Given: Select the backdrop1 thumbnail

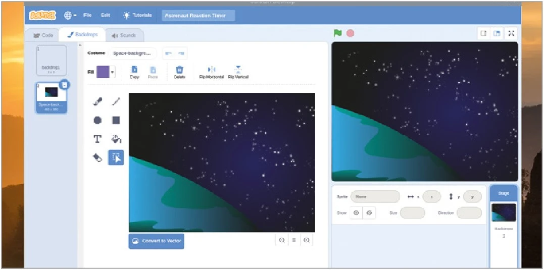Looking at the screenshot, I should pyautogui.click(x=51, y=61).
